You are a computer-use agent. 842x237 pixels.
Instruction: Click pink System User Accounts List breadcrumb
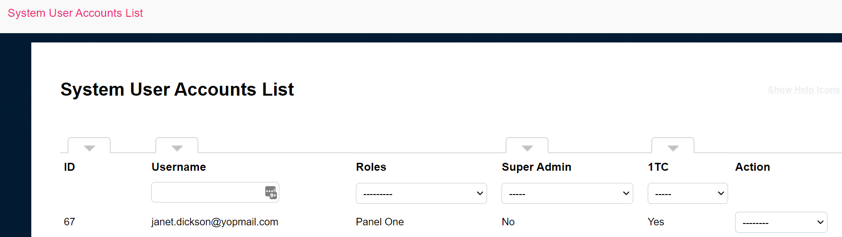[x=75, y=13]
